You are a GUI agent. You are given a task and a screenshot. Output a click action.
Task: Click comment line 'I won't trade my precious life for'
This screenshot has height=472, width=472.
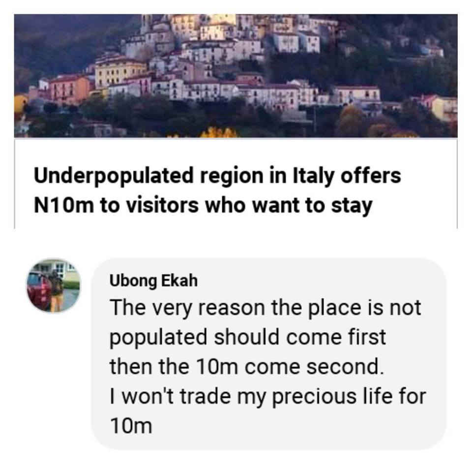268,396
